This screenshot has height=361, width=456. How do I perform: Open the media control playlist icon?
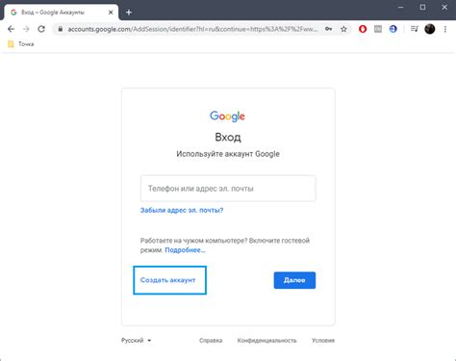click(x=415, y=29)
